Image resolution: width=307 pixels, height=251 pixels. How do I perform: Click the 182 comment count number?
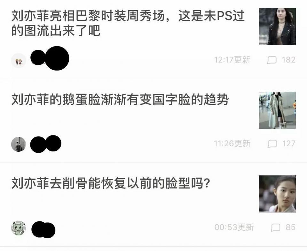pyautogui.click(x=288, y=60)
